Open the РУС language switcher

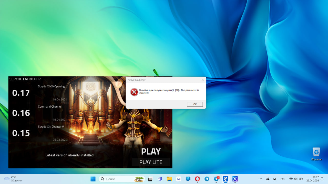(283, 179)
